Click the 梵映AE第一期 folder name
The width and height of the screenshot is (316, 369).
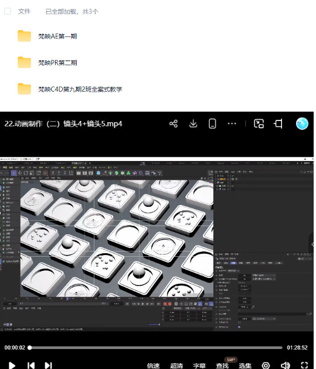click(57, 36)
